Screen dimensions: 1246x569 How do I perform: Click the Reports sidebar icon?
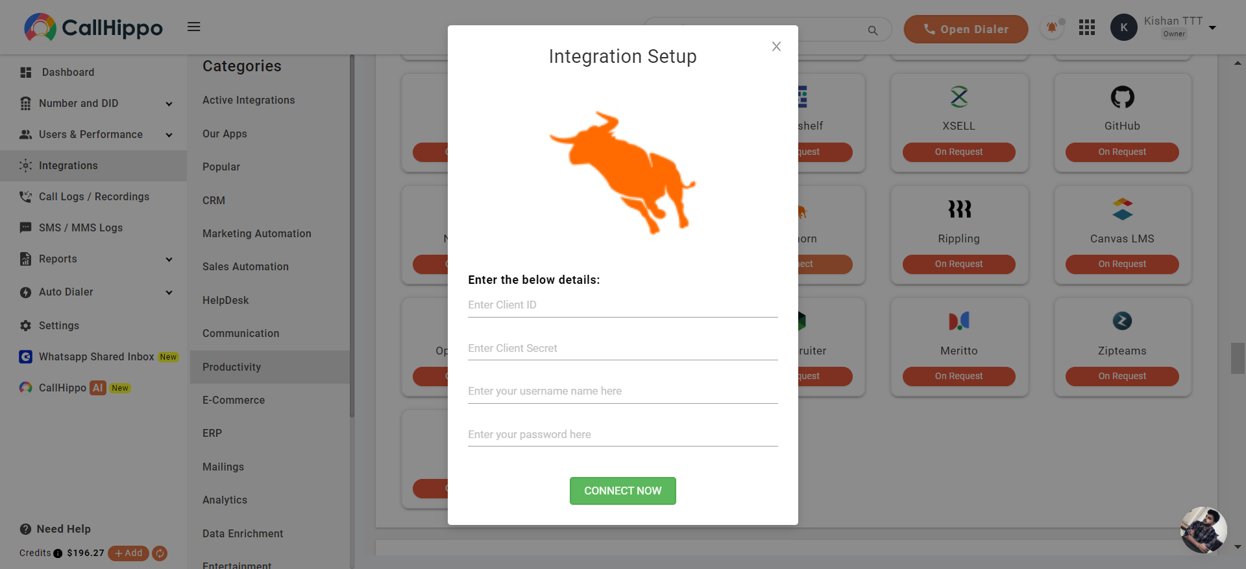click(26, 259)
